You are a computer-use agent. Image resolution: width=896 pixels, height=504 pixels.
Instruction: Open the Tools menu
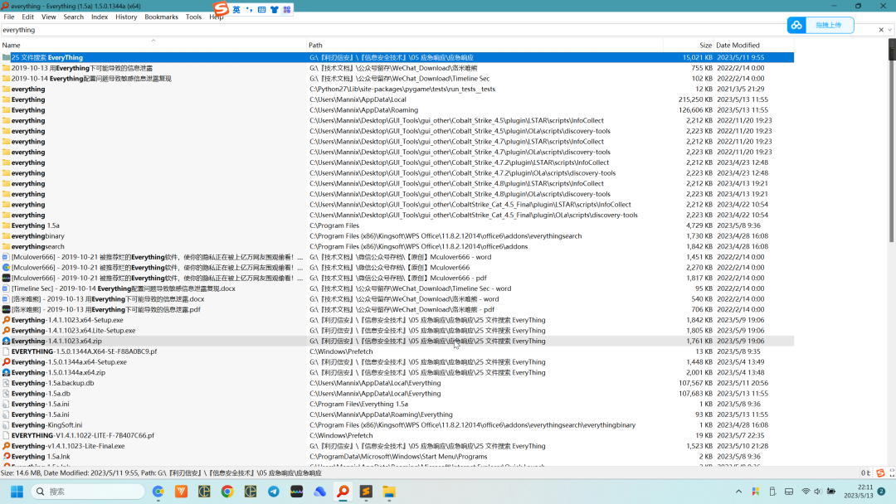(x=193, y=17)
